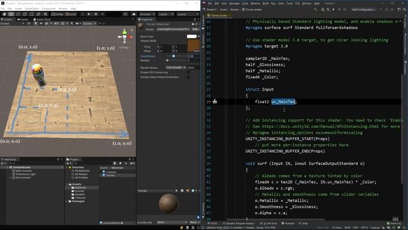Open the material Shader dropdown
This screenshot has height=230, width=408.
coord(173,29)
